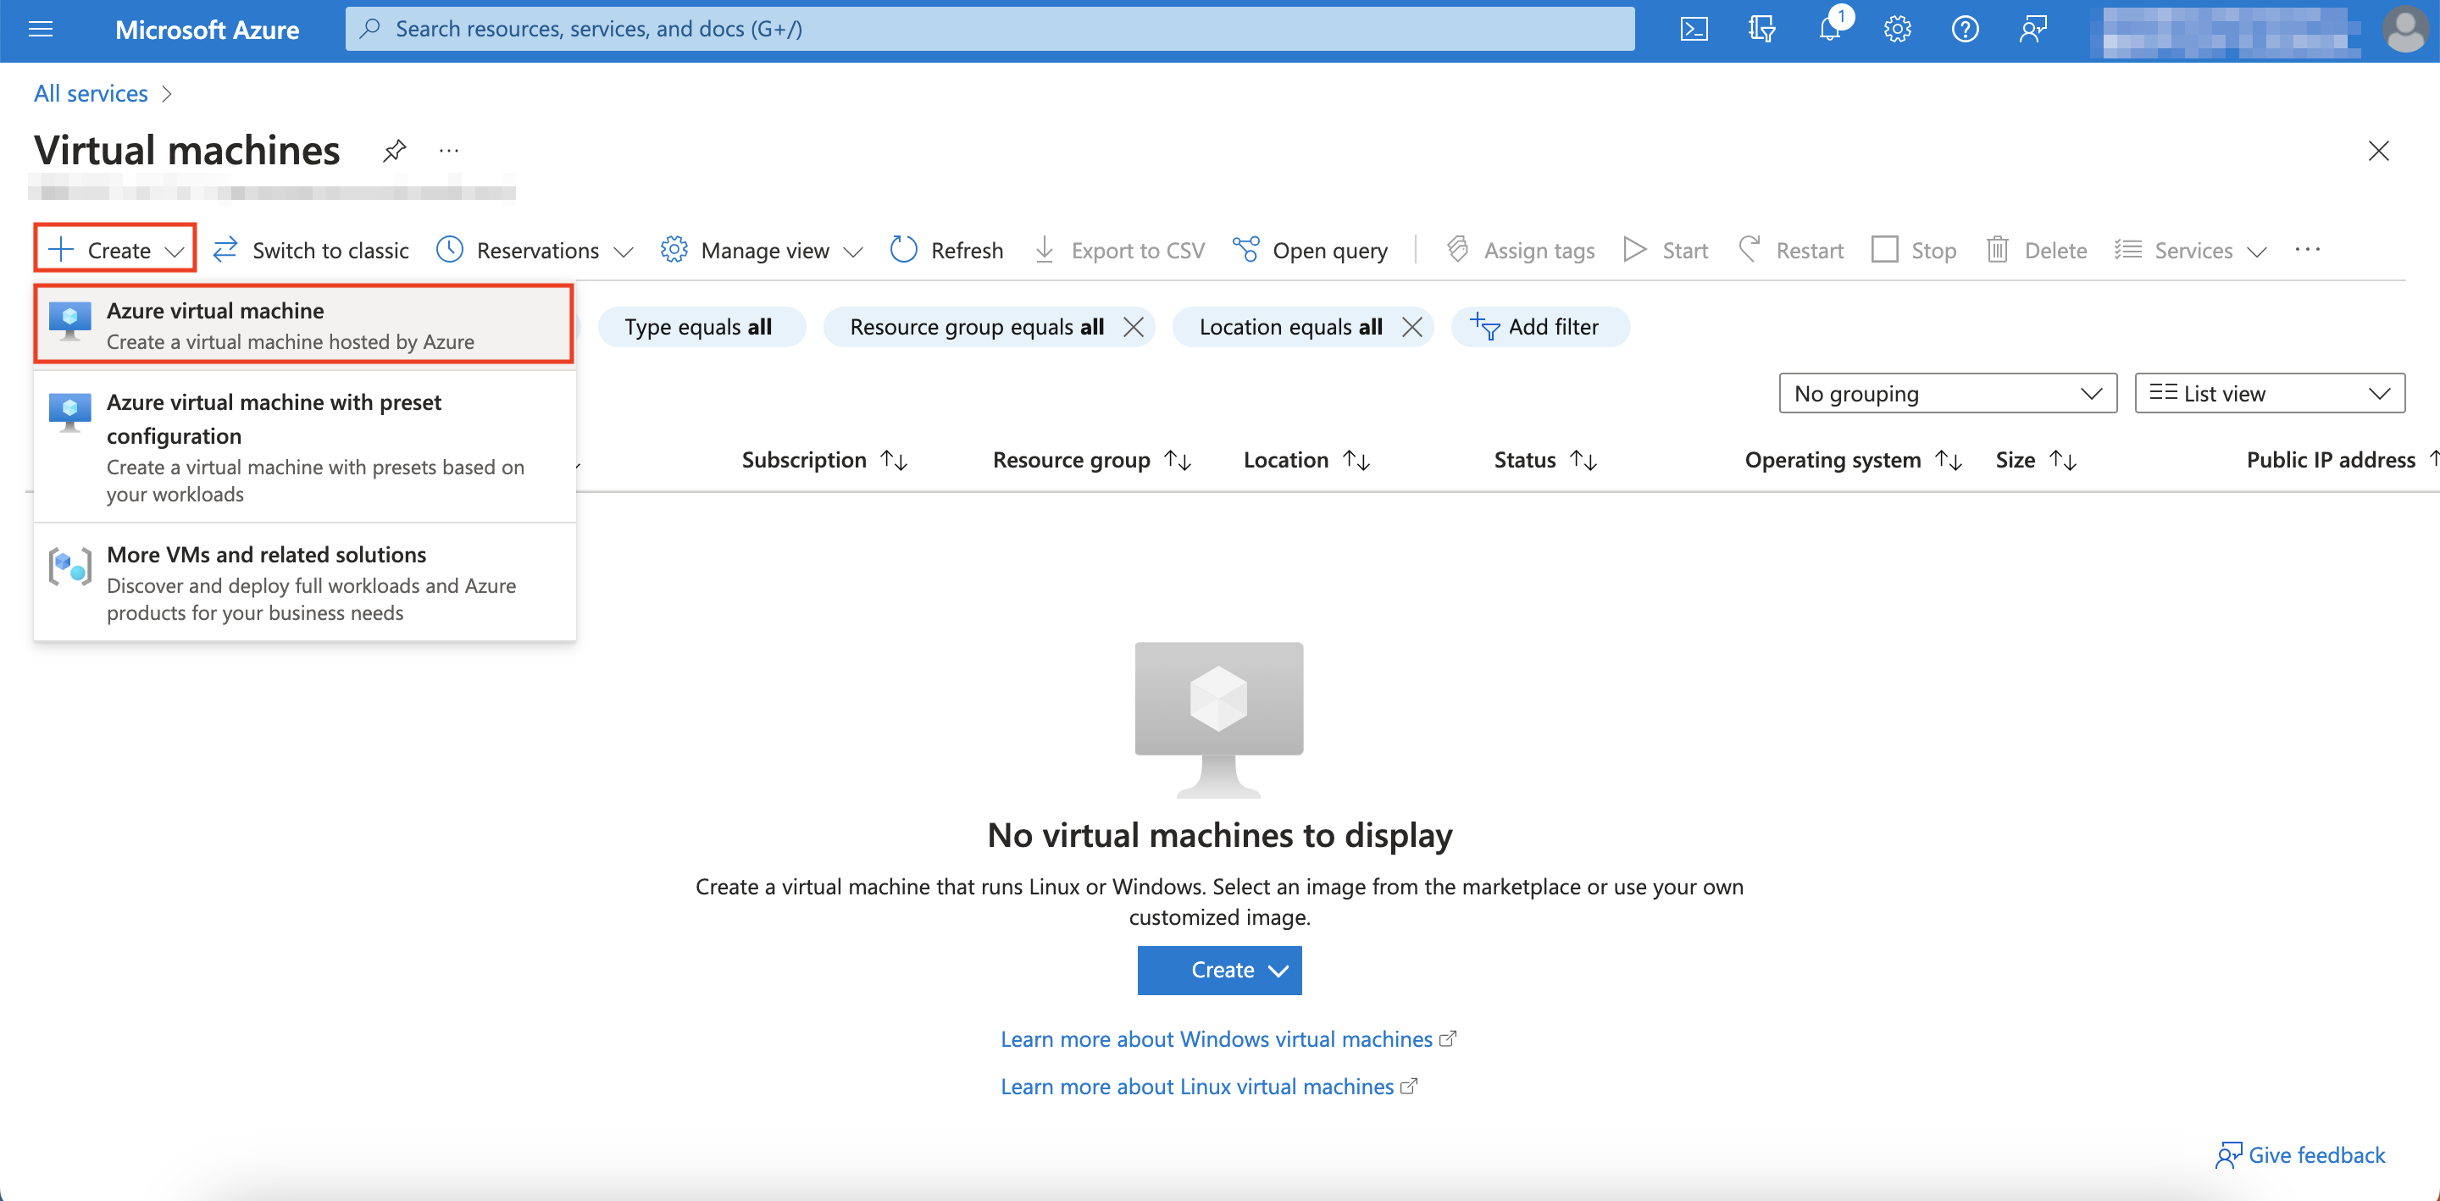
Task: Click the Assign tags icon
Action: 1458,249
